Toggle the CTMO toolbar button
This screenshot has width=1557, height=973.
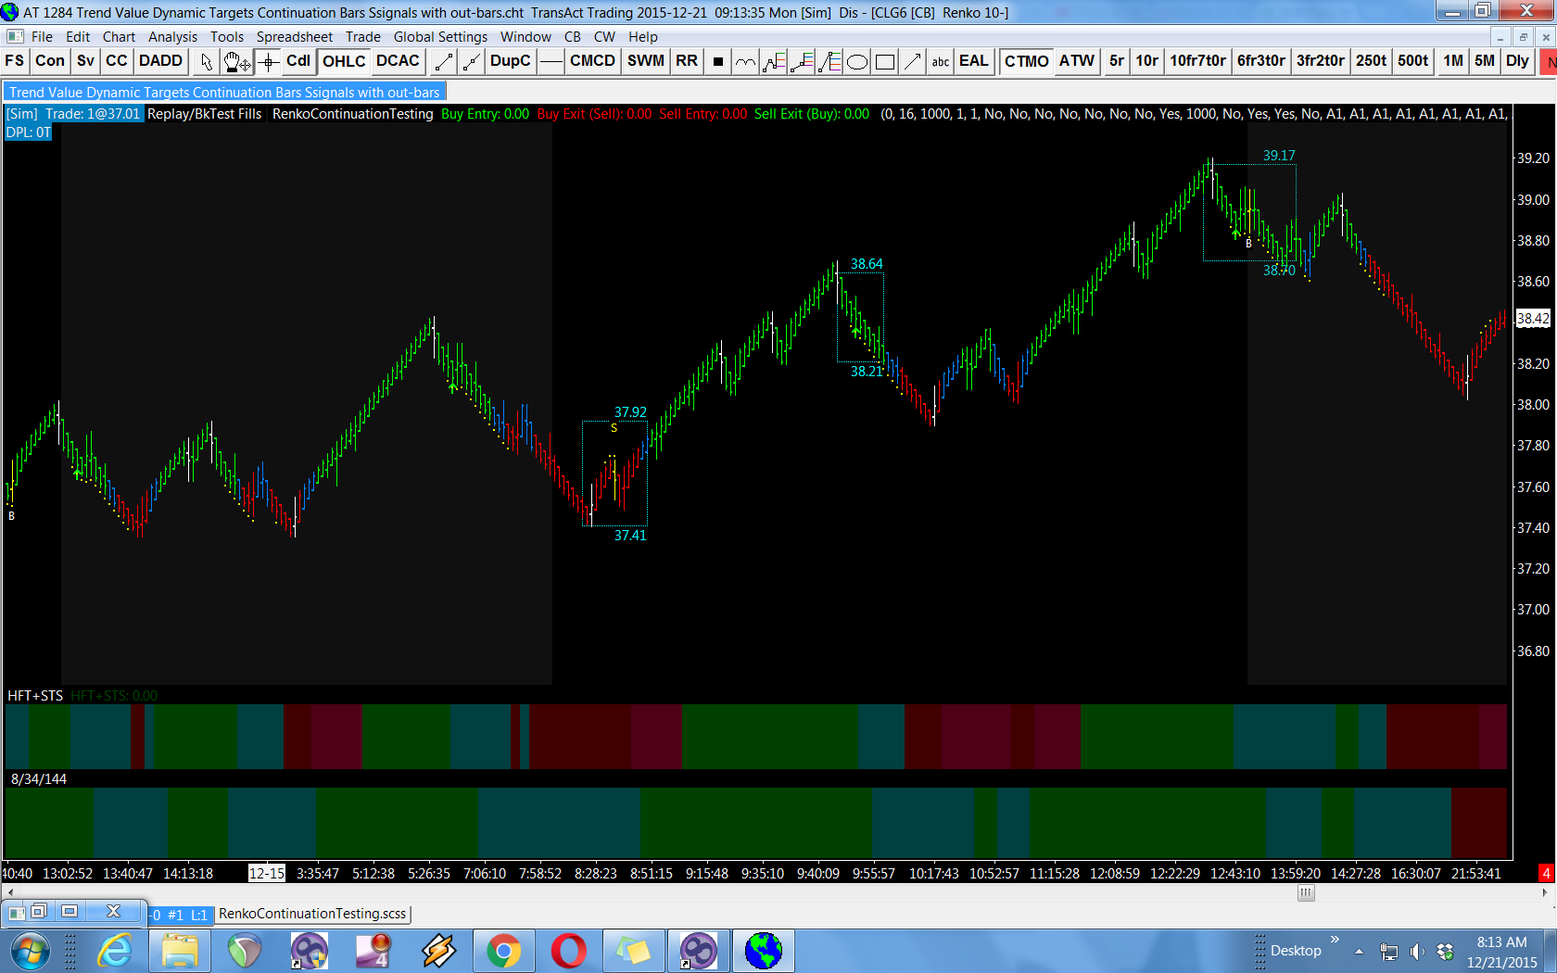(x=1027, y=61)
